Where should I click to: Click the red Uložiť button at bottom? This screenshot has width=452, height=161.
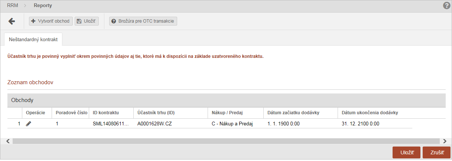[x=407, y=152]
